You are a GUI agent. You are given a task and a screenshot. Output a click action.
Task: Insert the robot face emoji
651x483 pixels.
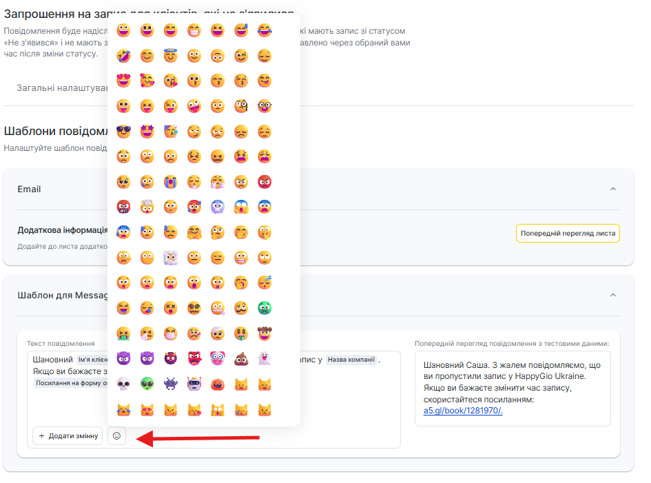tap(194, 384)
